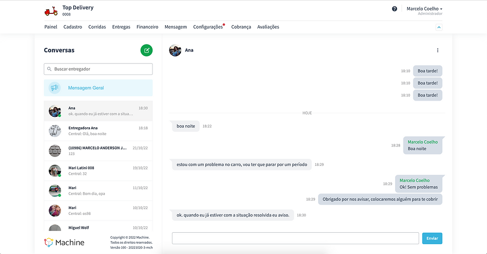Click the 'Obrigado por nos avisar' message
This screenshot has height=254, width=487.
pyautogui.click(x=380, y=199)
